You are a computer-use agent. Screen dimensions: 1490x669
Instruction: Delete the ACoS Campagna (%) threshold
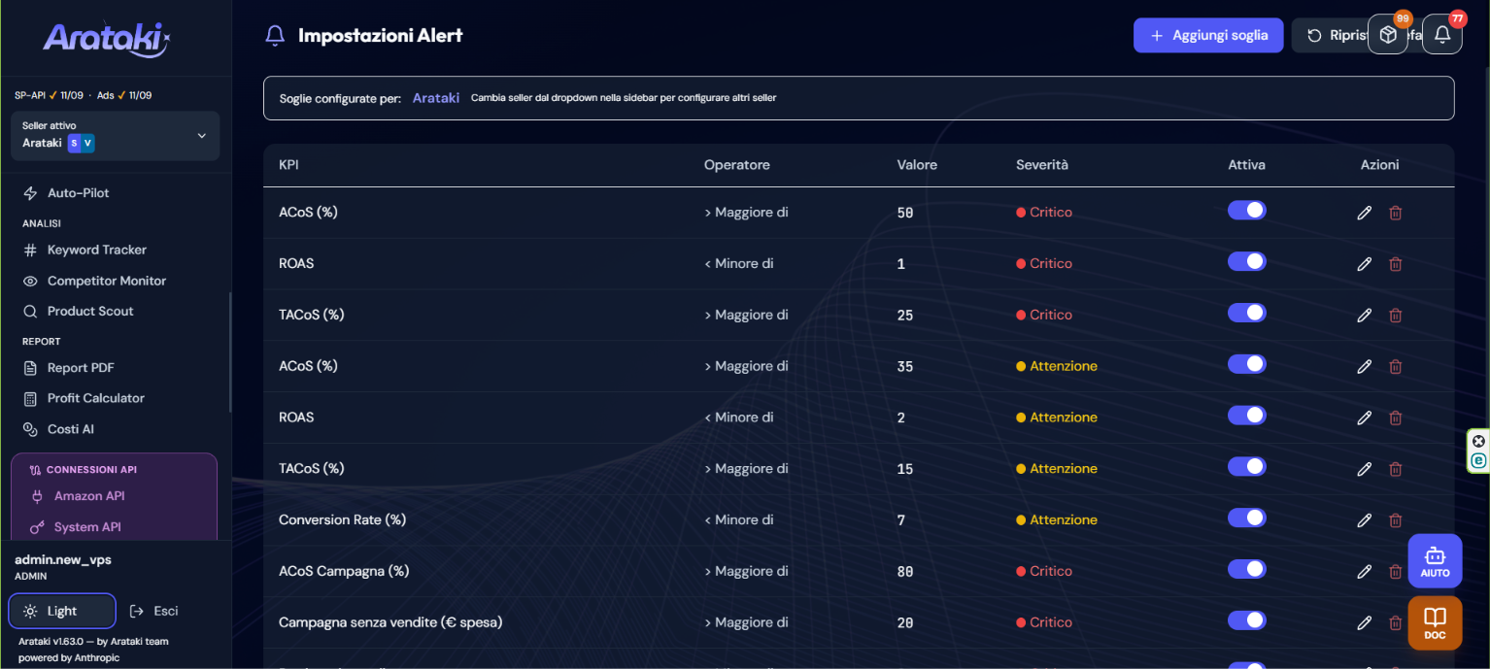[1396, 572]
